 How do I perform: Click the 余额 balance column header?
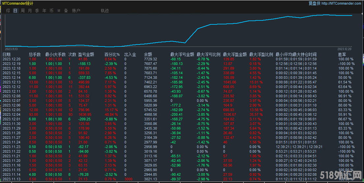point(148,54)
